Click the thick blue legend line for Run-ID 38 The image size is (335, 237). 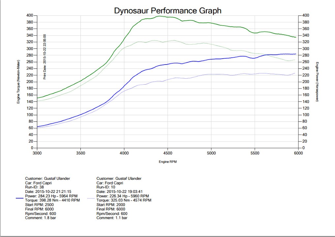[20, 198]
